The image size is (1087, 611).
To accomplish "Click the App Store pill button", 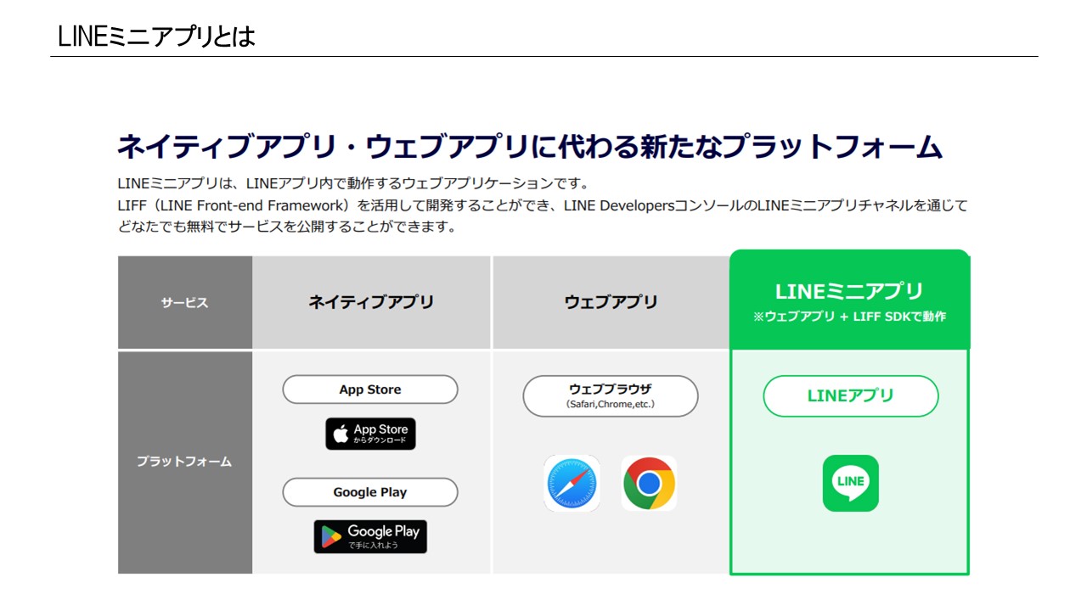I will click(x=369, y=389).
